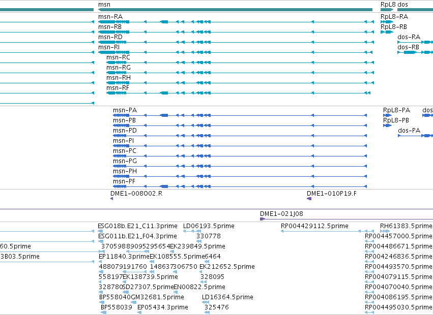Select the msn-RC transcript label
The width and height of the screenshot is (433, 315).
118,57
